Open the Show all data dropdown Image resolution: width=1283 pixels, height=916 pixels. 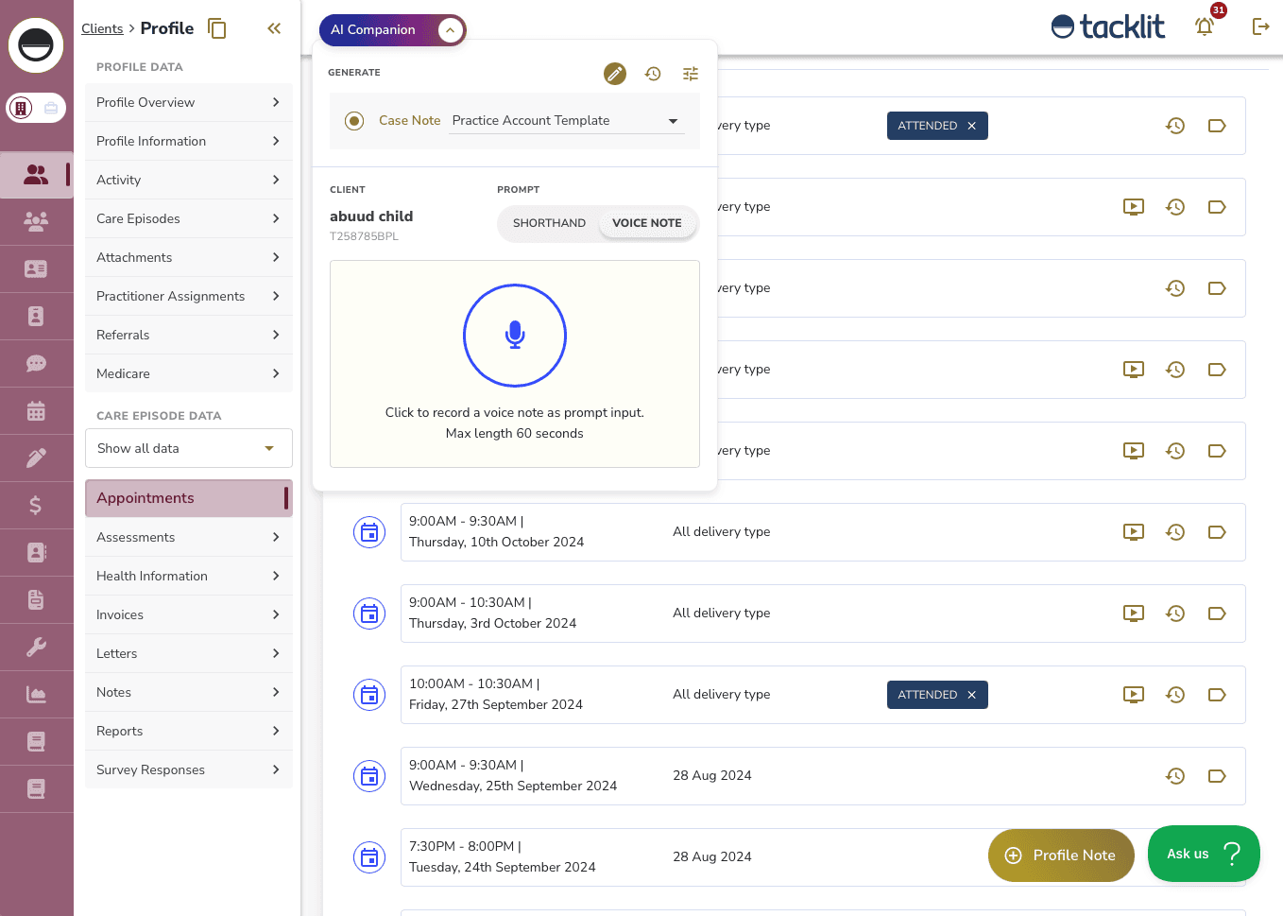[x=189, y=448]
